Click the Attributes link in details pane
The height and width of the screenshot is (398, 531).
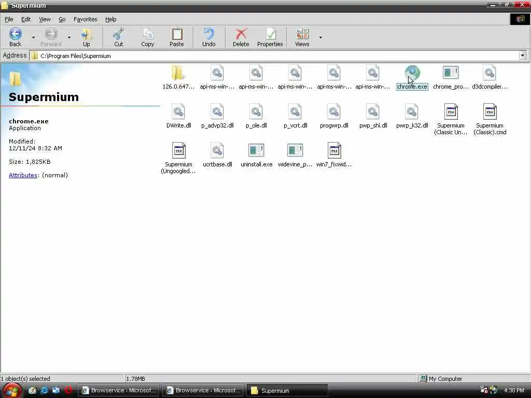click(x=23, y=175)
